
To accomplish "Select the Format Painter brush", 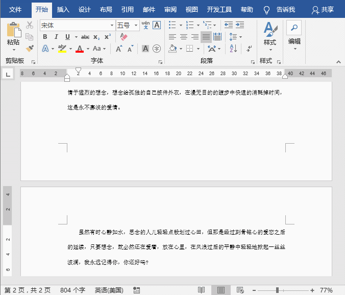I will (x=30, y=48).
